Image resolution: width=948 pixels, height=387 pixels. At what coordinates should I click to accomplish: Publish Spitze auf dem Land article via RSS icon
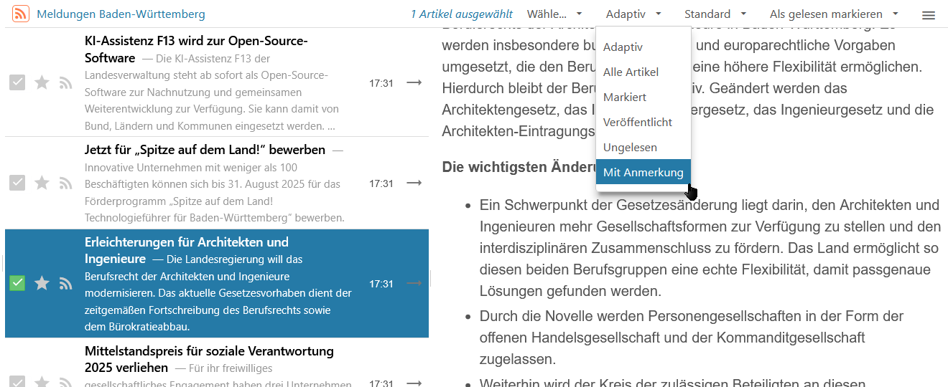pyautogui.click(x=66, y=183)
